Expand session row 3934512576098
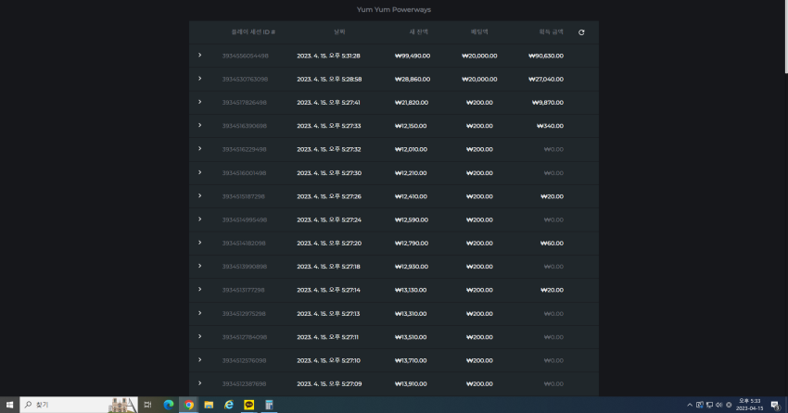This screenshot has width=788, height=413. tap(199, 360)
